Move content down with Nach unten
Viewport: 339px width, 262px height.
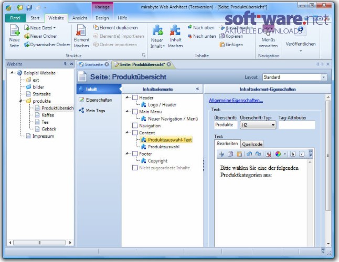click(202, 36)
